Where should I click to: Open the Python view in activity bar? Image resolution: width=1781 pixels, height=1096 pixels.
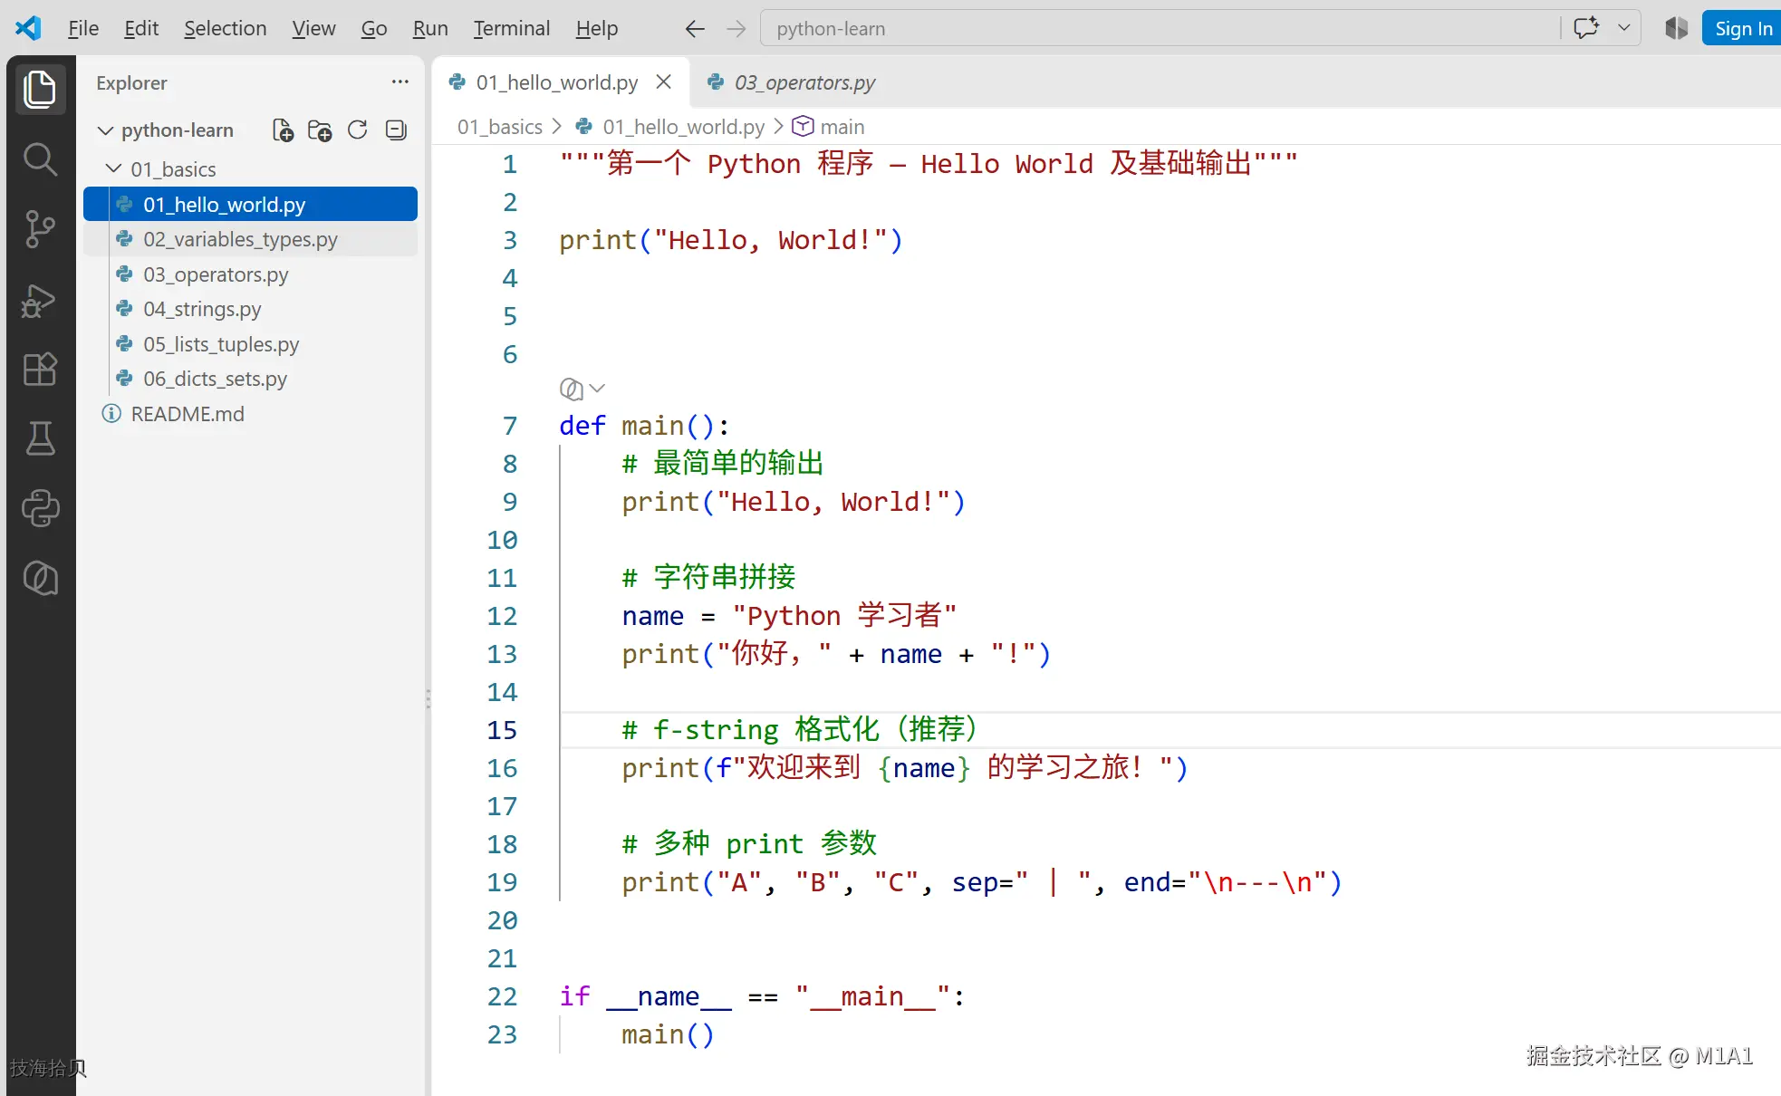coord(40,508)
